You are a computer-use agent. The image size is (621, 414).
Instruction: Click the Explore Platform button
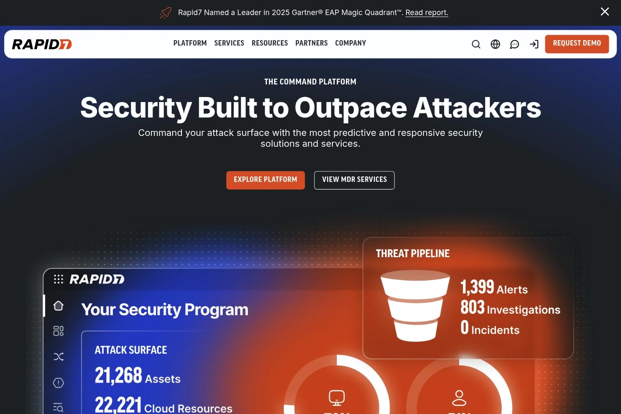pyautogui.click(x=266, y=180)
